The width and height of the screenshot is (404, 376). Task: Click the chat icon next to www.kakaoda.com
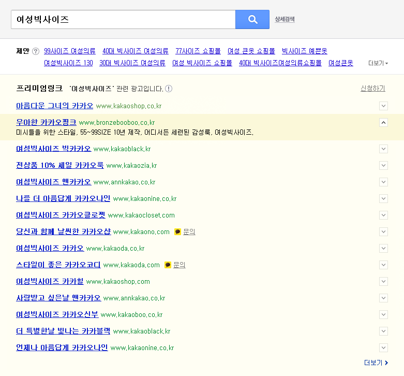pos(168,265)
